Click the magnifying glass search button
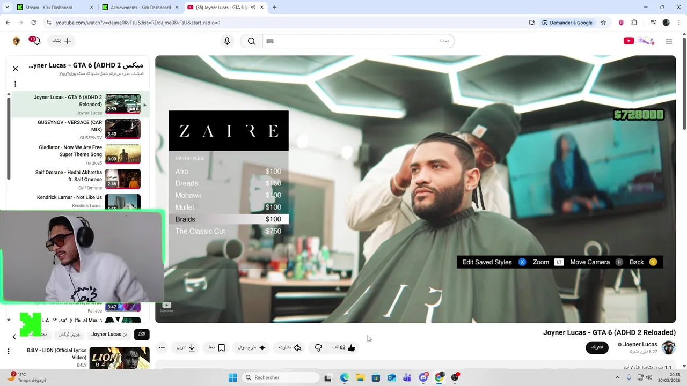The width and height of the screenshot is (687, 386). [251, 41]
